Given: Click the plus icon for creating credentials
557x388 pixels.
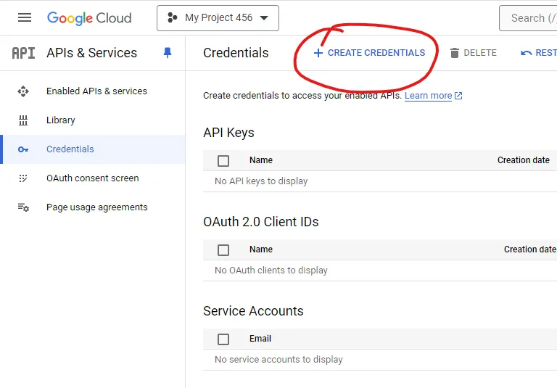Looking at the screenshot, I should click(318, 53).
